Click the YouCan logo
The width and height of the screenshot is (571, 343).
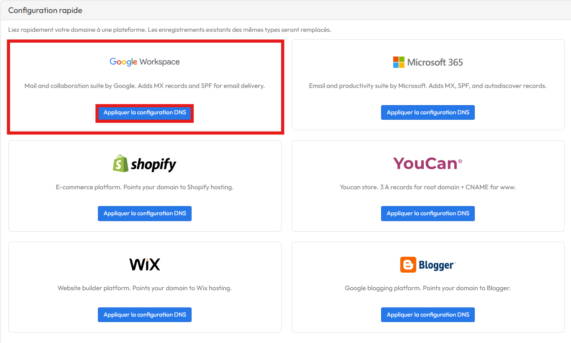point(428,163)
